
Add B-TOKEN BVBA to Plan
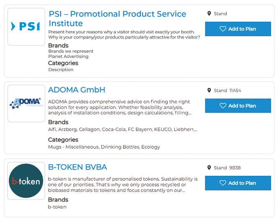pyautogui.click(x=238, y=183)
